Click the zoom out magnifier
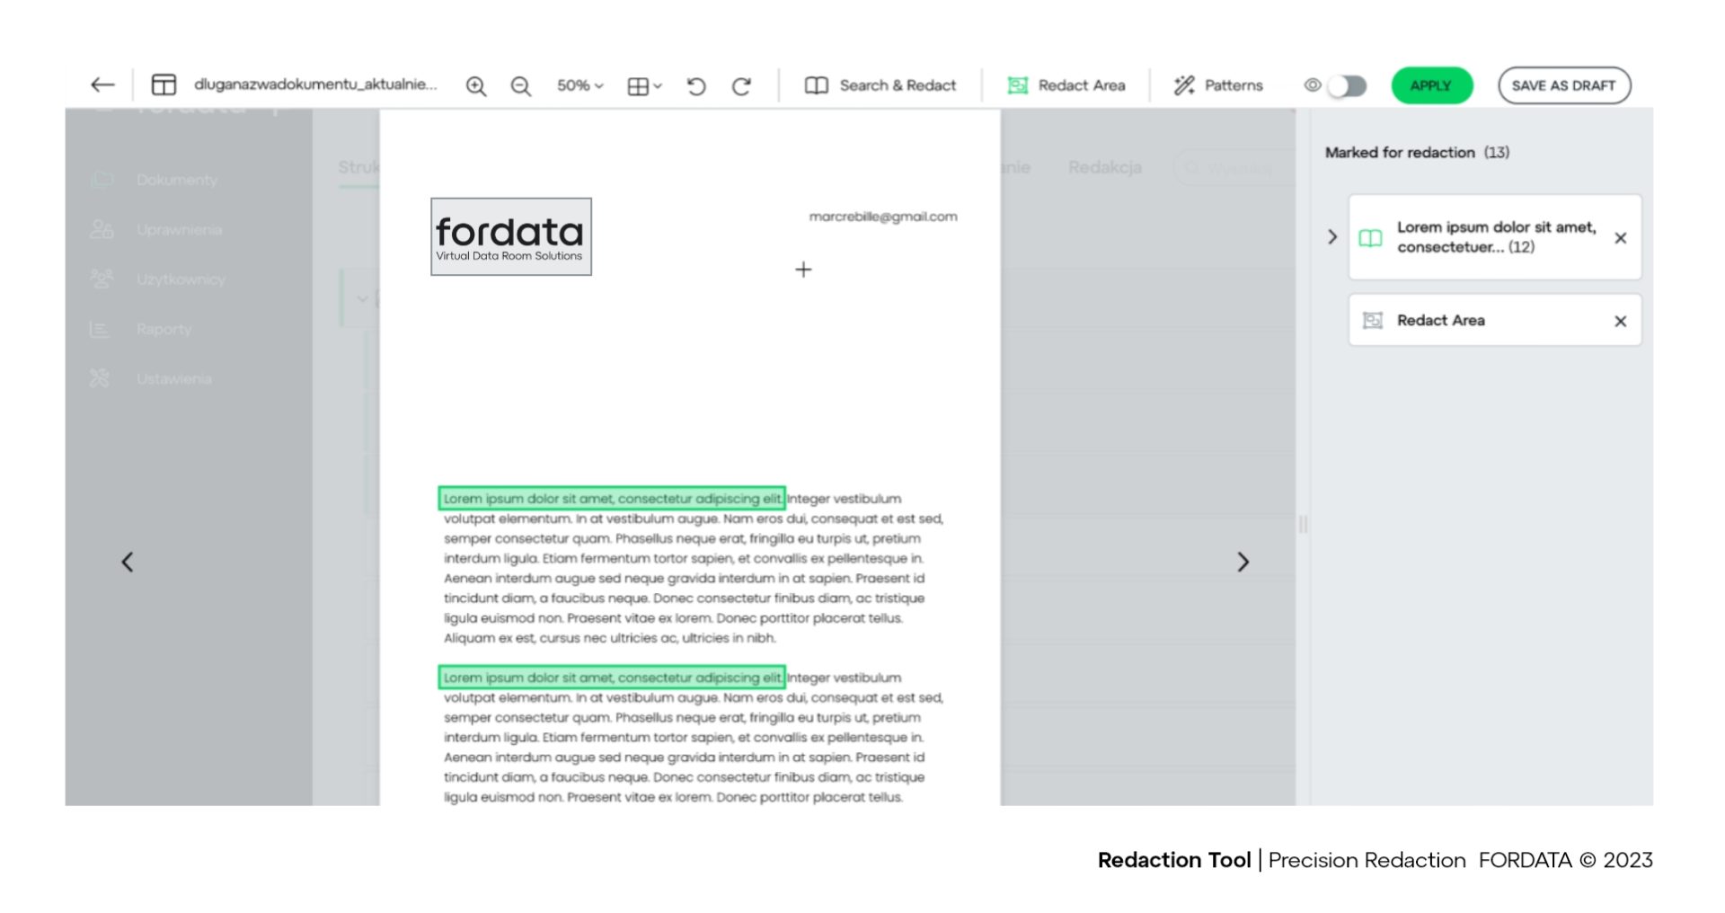This screenshot has height=913, width=1725. click(521, 86)
